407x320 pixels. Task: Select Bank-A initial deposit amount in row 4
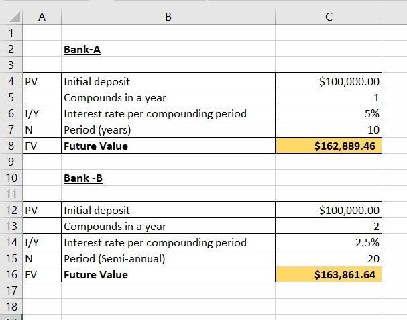point(329,81)
